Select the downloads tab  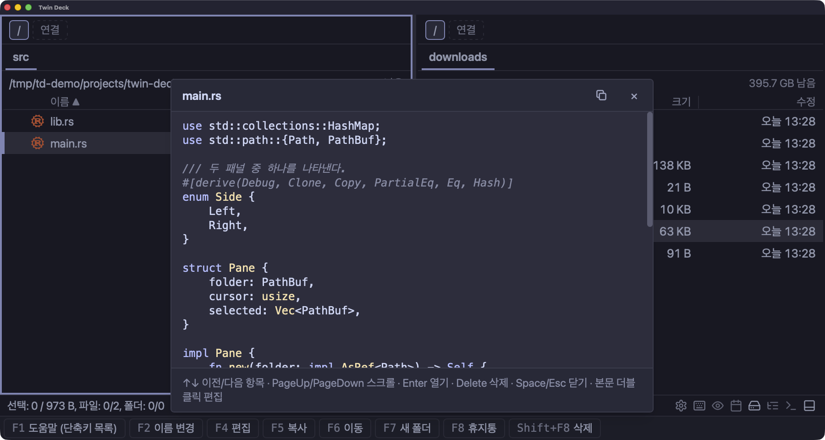[458, 57]
